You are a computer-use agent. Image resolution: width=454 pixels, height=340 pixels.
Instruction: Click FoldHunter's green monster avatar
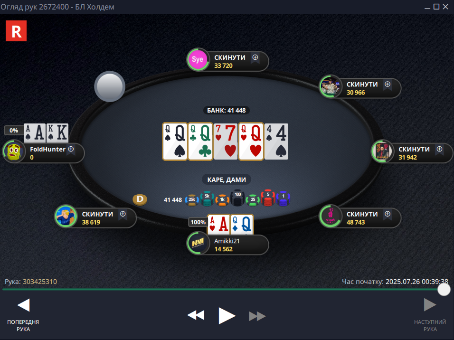[14, 151]
